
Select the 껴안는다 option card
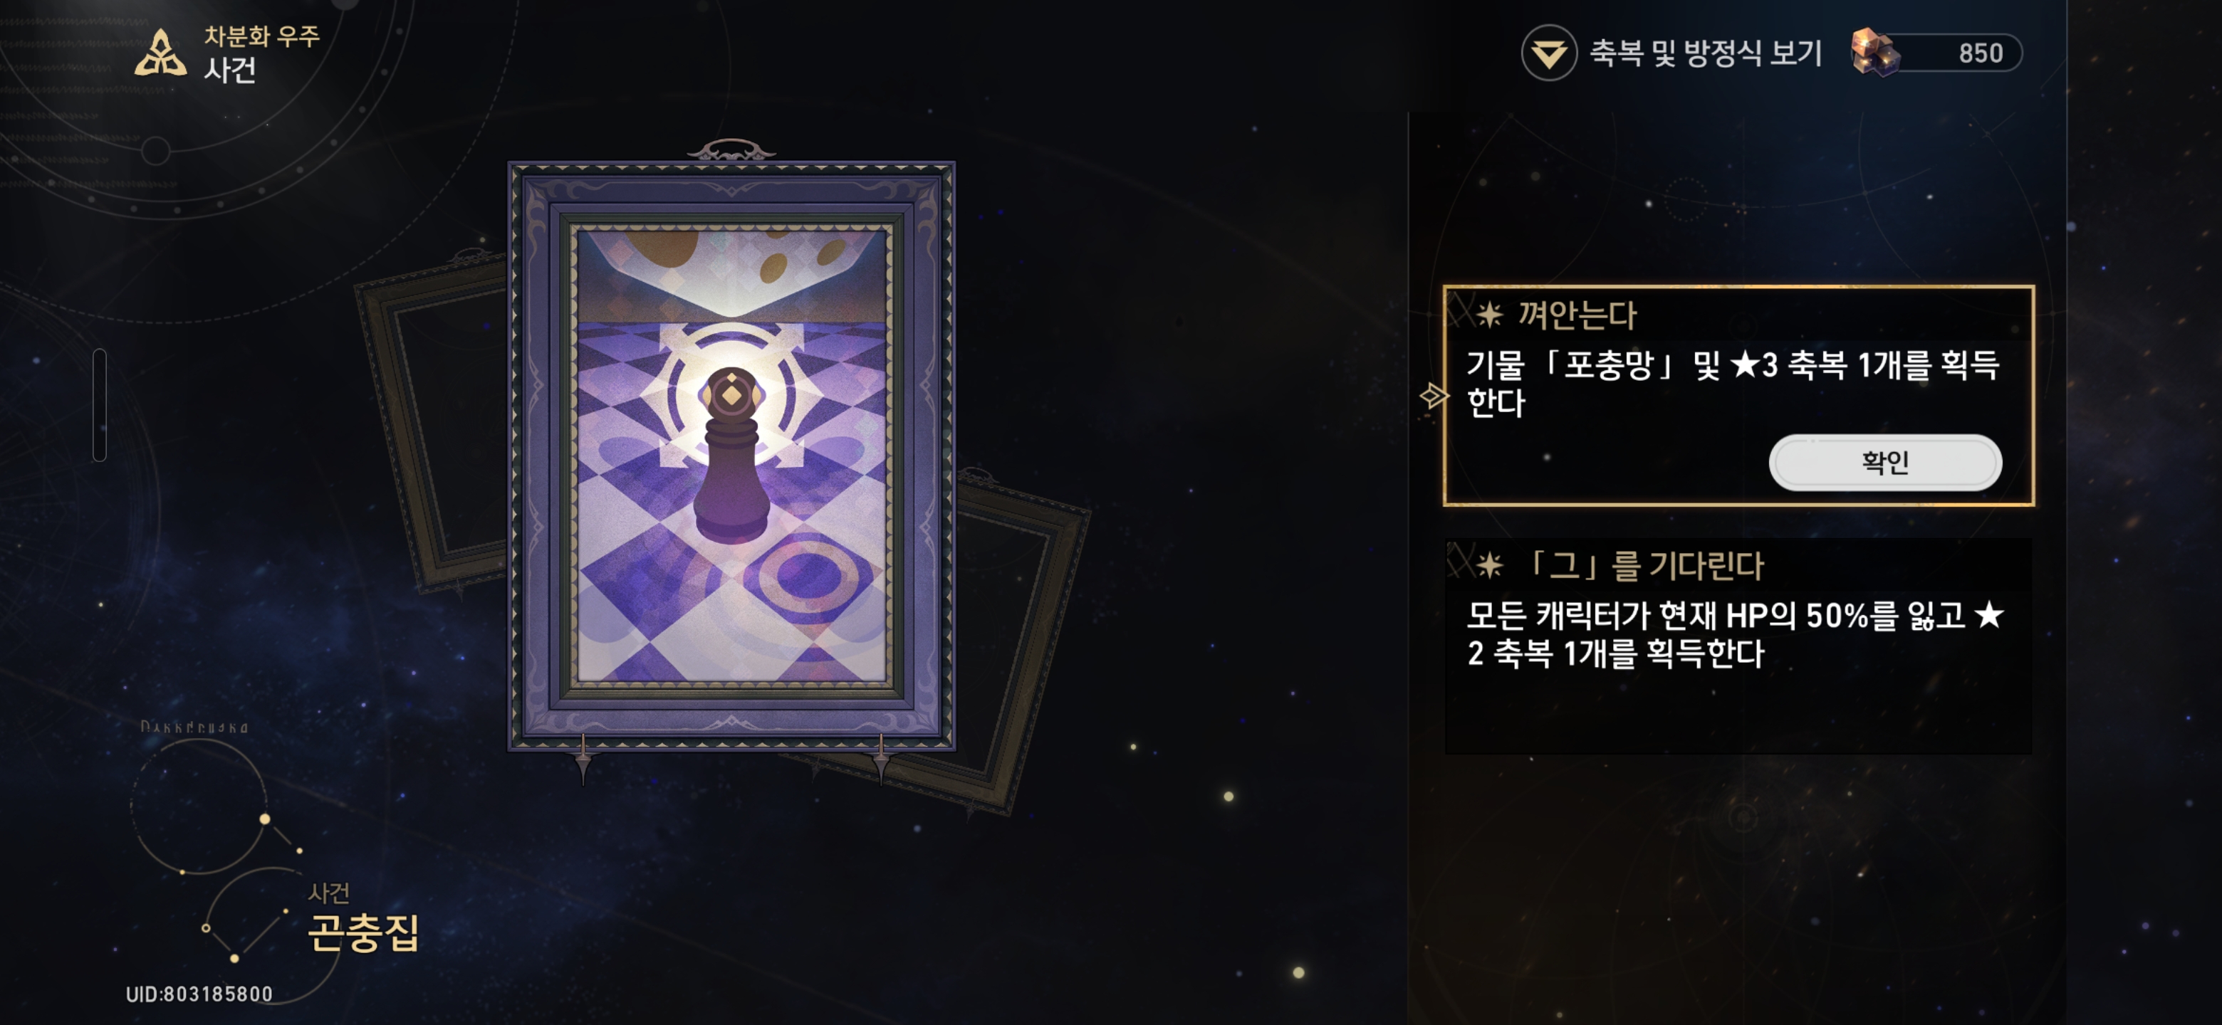(x=1738, y=395)
